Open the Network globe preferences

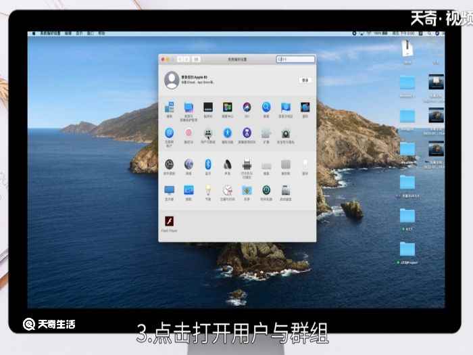[x=189, y=164]
